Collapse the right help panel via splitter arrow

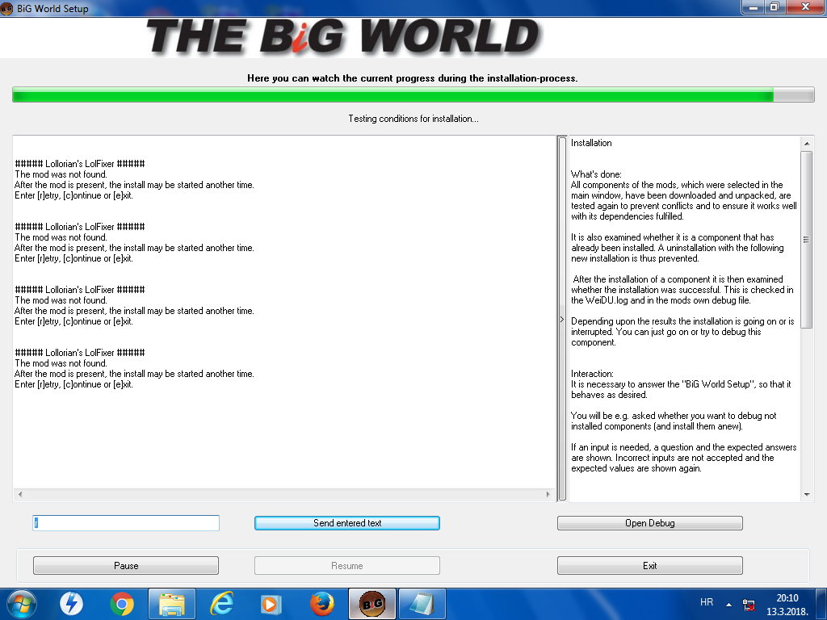click(562, 319)
